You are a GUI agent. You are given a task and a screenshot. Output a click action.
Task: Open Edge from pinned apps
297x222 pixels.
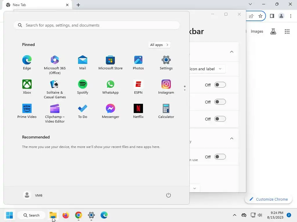point(27,63)
